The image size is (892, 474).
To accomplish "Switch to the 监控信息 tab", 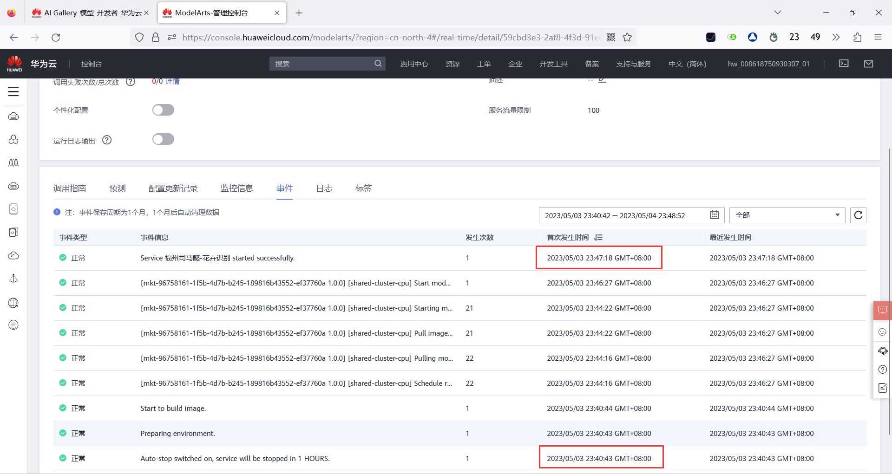I will [237, 188].
